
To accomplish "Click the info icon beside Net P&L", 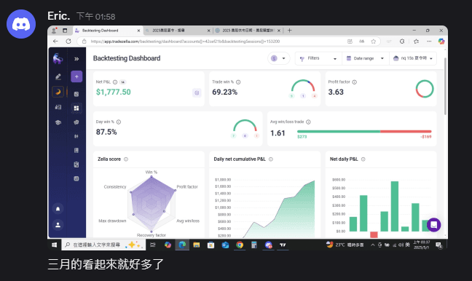I will coord(115,82).
